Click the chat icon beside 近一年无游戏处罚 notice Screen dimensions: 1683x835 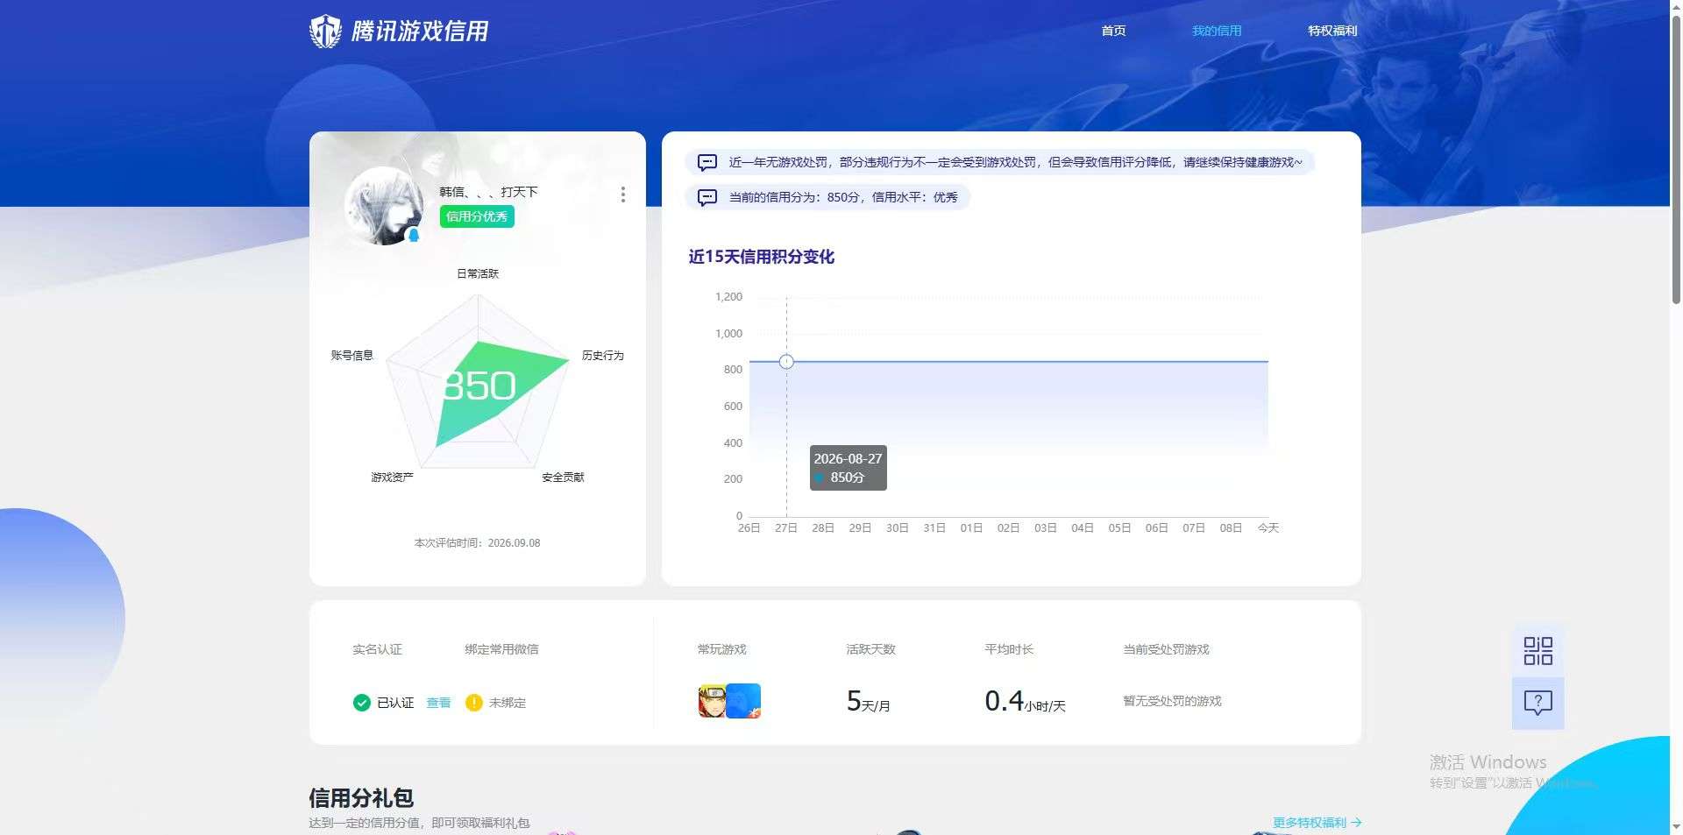(707, 162)
